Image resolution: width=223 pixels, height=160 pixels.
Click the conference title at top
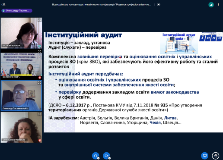[x=102, y=5]
